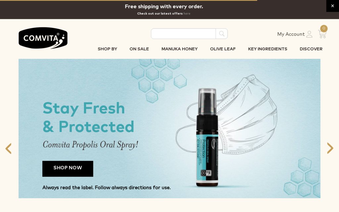
Task: Click the cart item count badge
Action: point(324,28)
